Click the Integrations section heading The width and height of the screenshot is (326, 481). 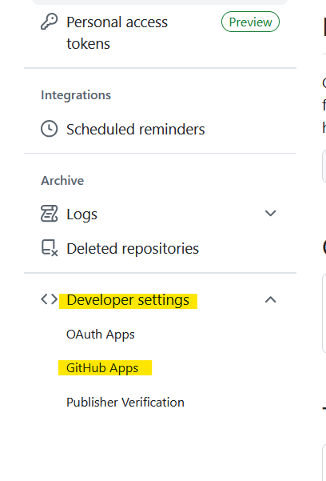[76, 95]
